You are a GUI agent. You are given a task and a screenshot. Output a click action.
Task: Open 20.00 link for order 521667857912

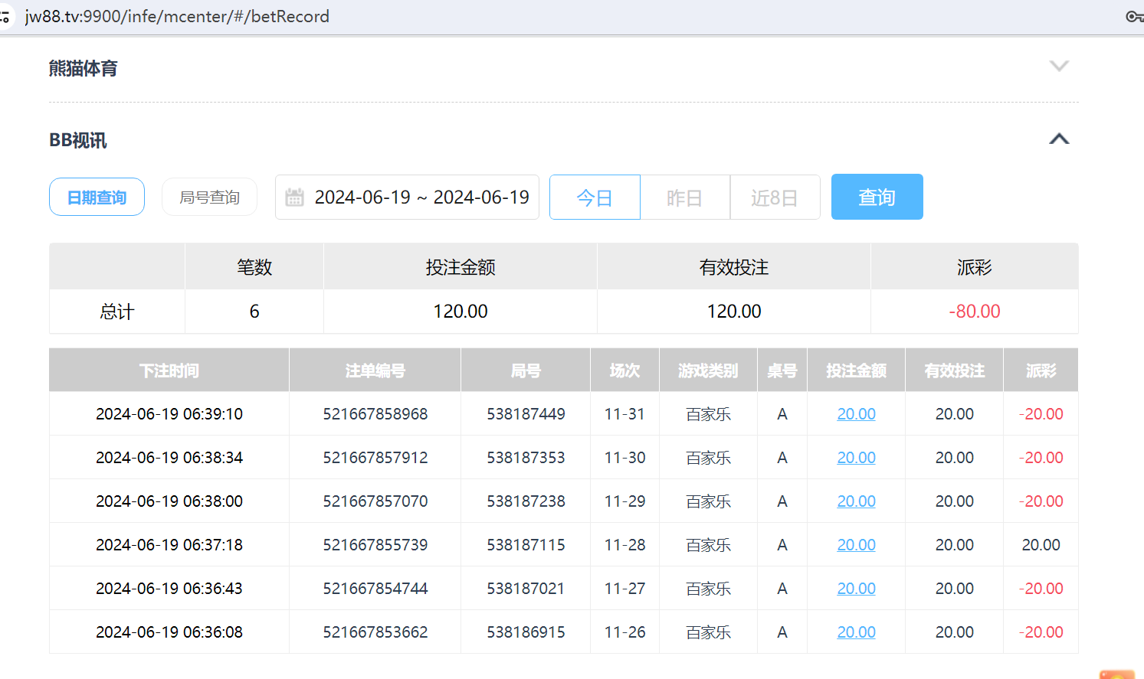[x=856, y=457]
